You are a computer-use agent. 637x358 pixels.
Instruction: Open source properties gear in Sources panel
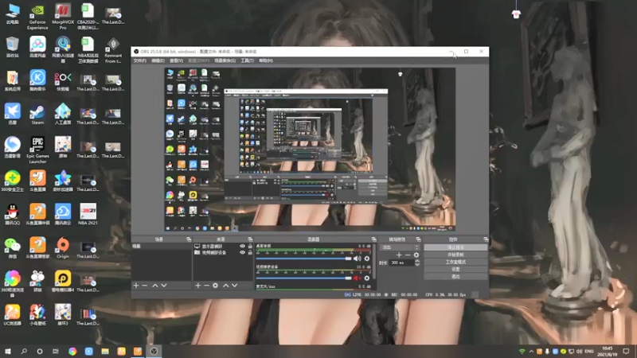(x=215, y=286)
